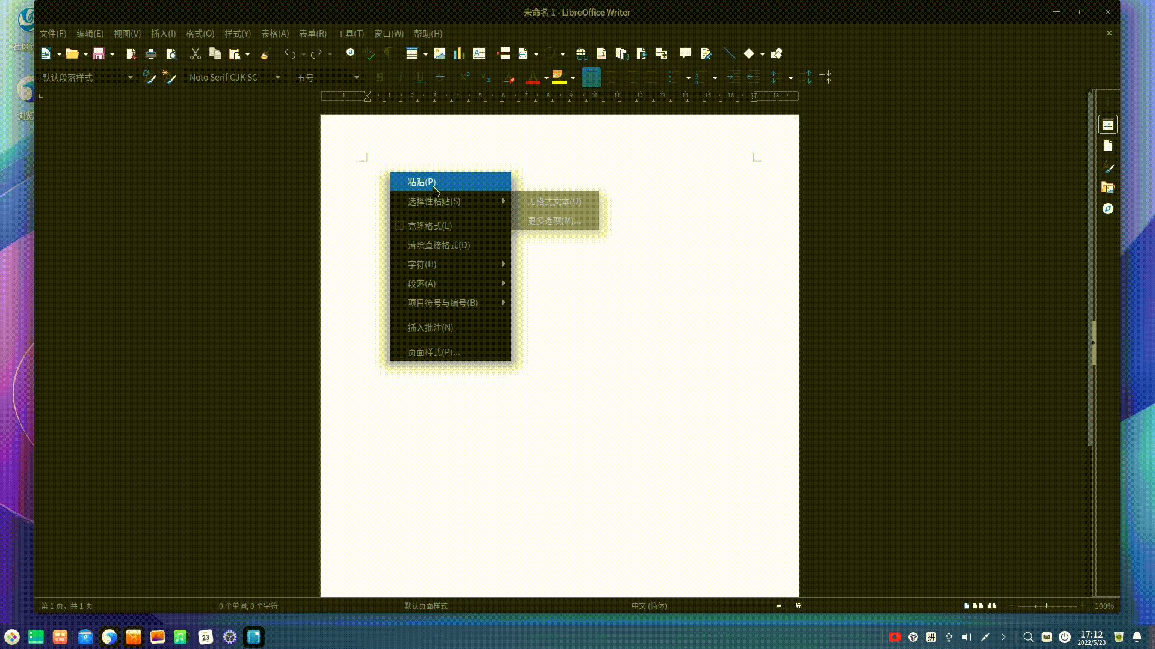
Task: Insert a chart using the toolbar icon
Action: coord(459,53)
